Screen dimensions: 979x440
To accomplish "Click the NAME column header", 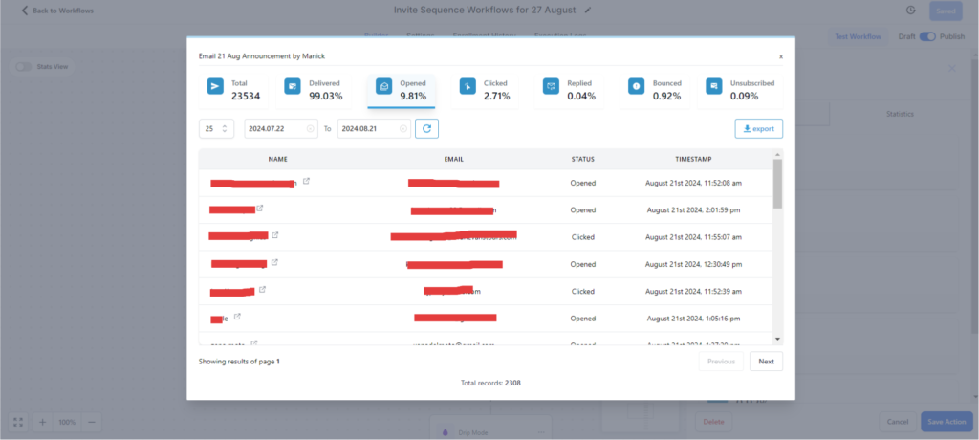I will (278, 160).
